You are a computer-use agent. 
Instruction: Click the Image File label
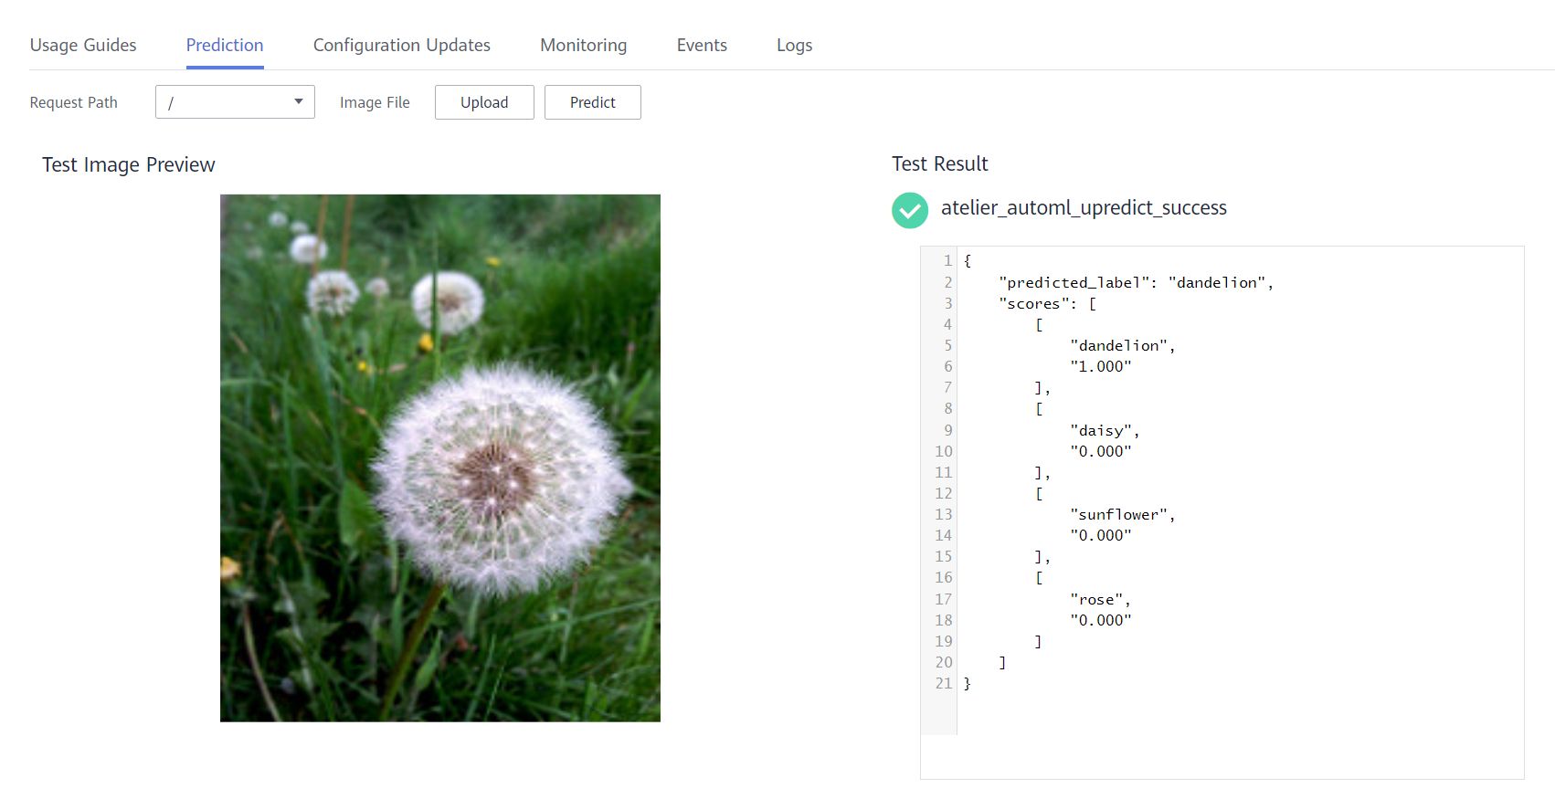(375, 102)
